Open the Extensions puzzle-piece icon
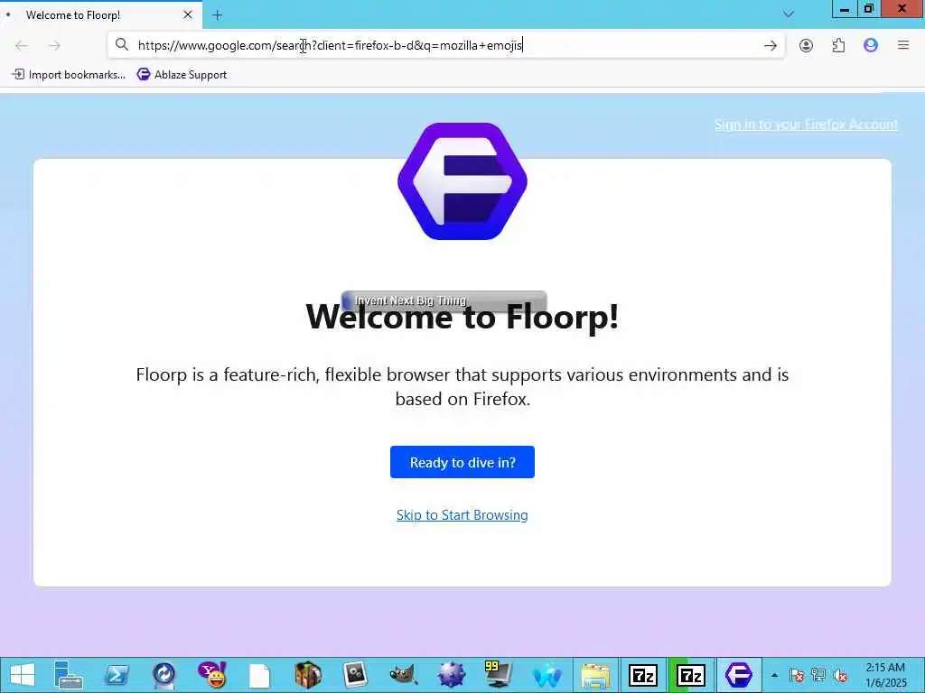Image resolution: width=925 pixels, height=693 pixels. tap(838, 45)
